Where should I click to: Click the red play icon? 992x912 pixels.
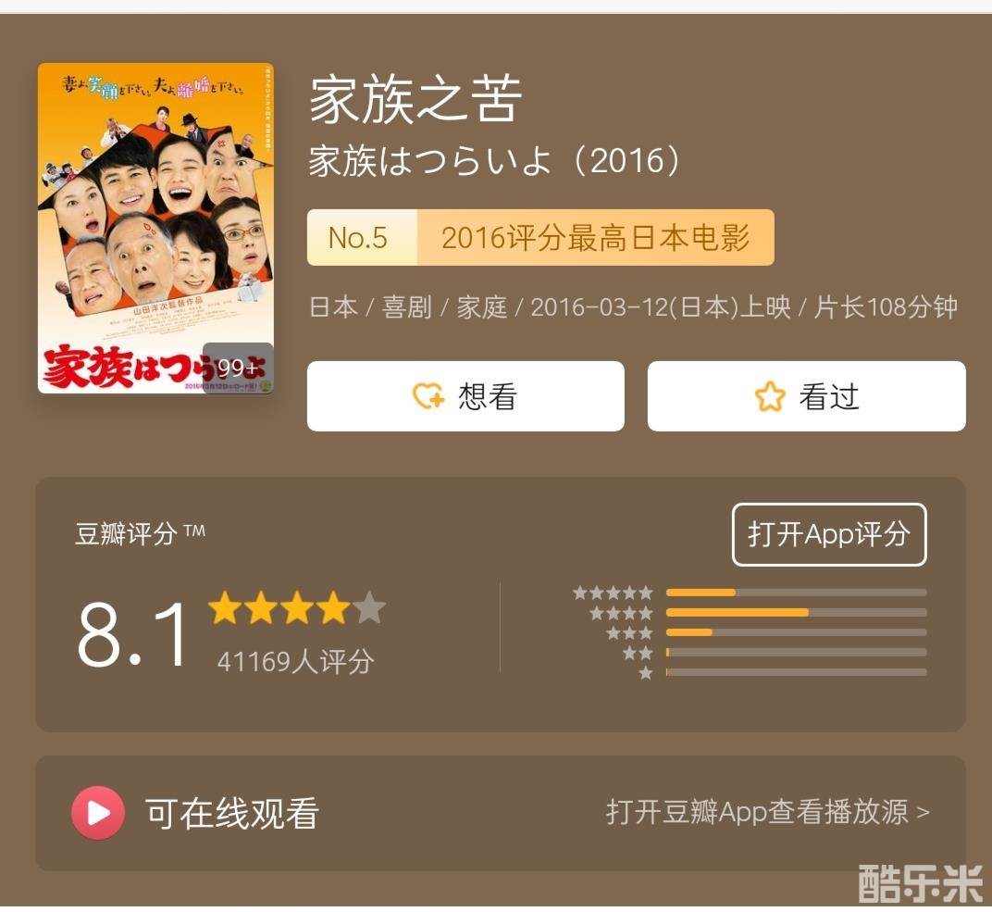pyautogui.click(x=97, y=813)
